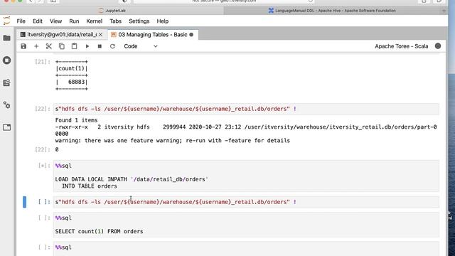Open the View menu
This screenshot has width=455, height=256.
point(55,21)
